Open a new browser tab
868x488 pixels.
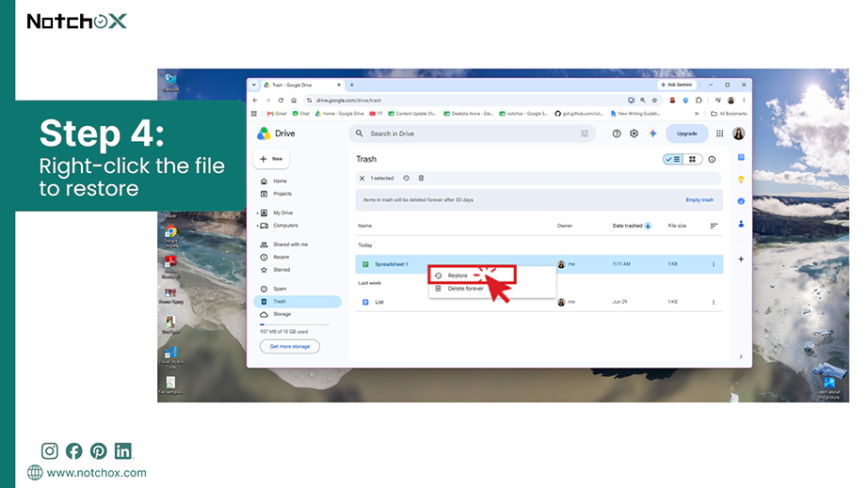(351, 86)
